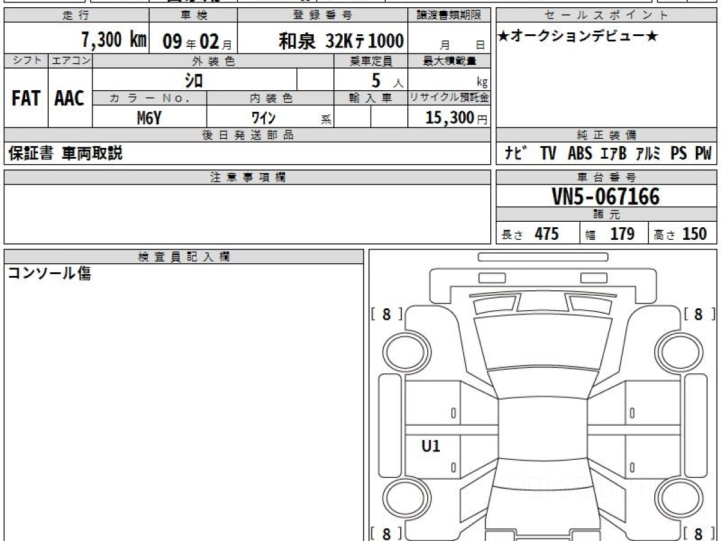Click the U1 damage mark on the car diagram
Viewport: 721px width, 541px height.
click(x=431, y=446)
